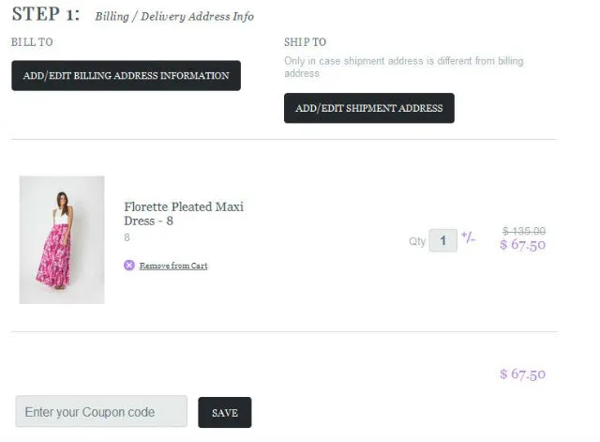Image resolution: width=600 pixels, height=442 pixels.
Task: Click the SHIP TO label
Action: coord(305,42)
